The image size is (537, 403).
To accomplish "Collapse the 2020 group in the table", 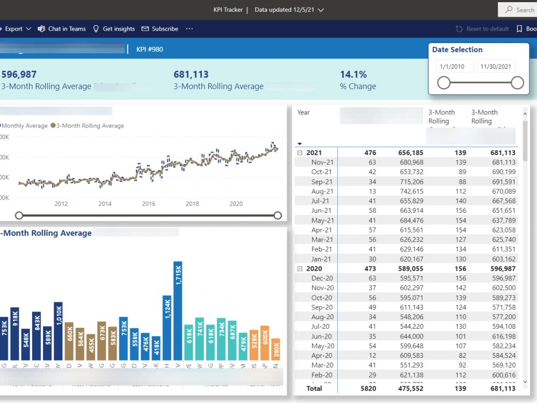I will click(300, 268).
